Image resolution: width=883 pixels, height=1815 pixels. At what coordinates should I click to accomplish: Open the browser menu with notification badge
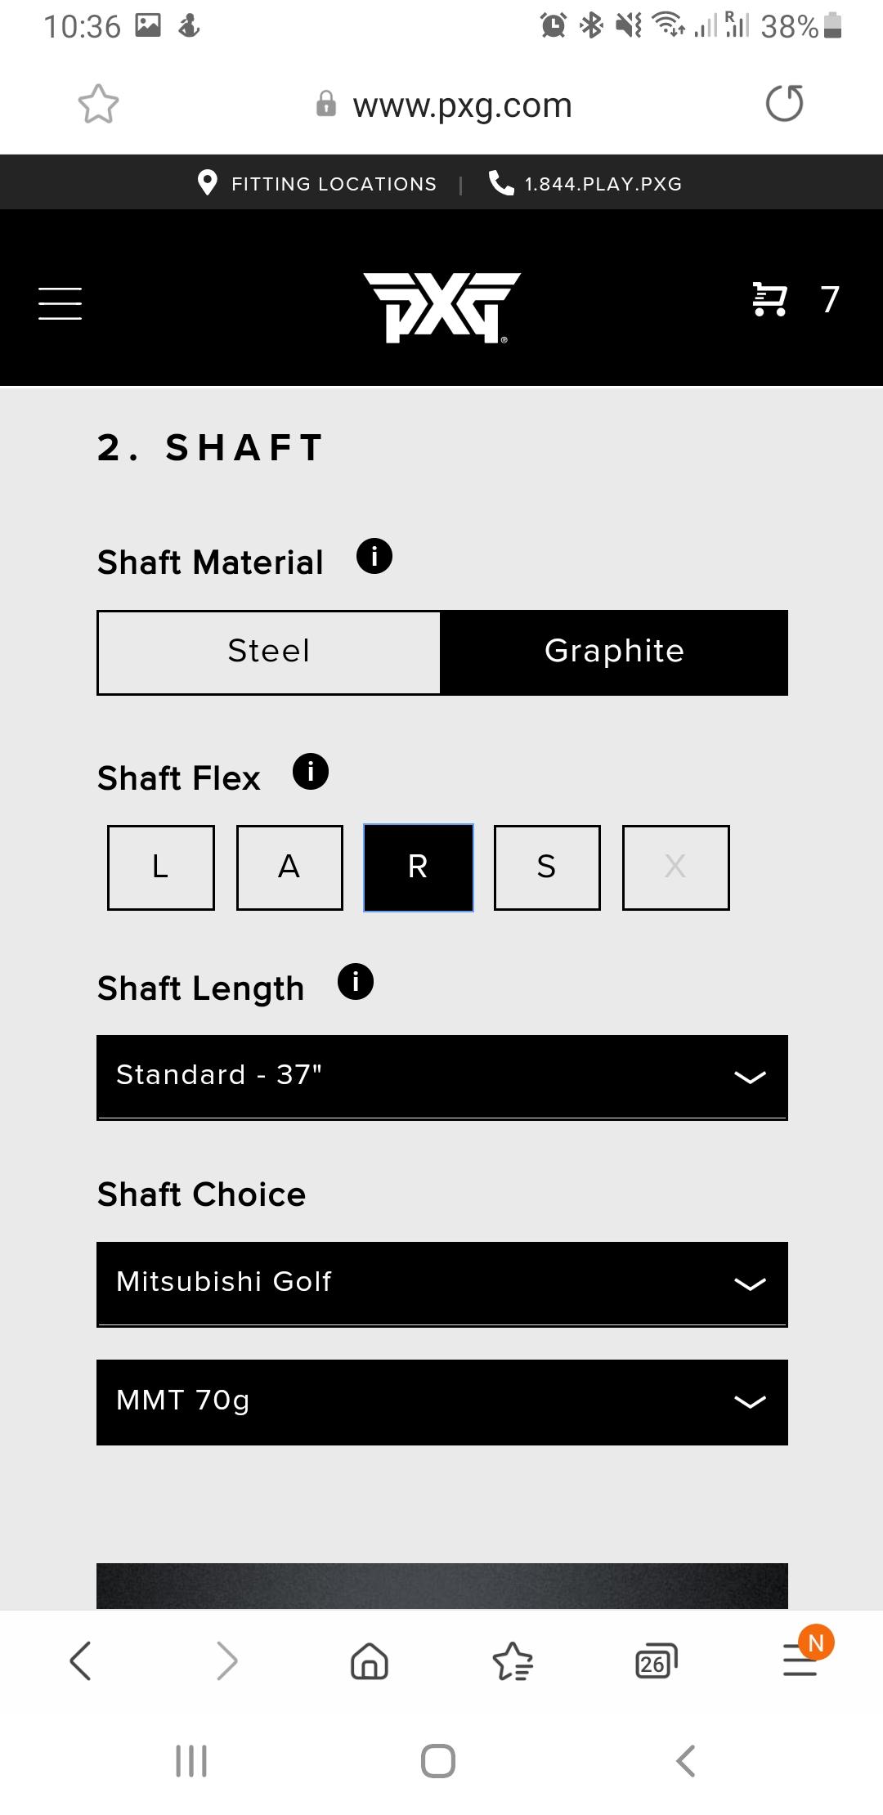pyautogui.click(x=801, y=1660)
